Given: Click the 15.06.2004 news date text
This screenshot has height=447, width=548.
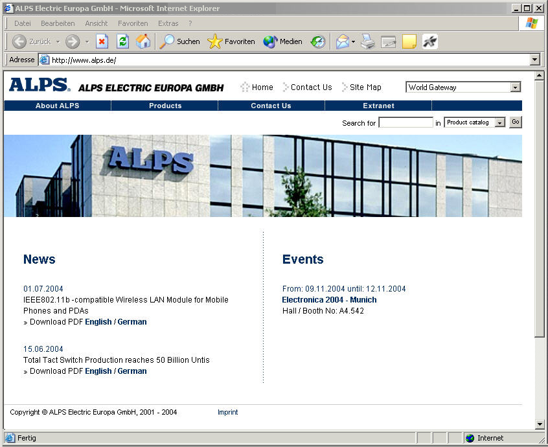Looking at the screenshot, I should (x=43, y=349).
